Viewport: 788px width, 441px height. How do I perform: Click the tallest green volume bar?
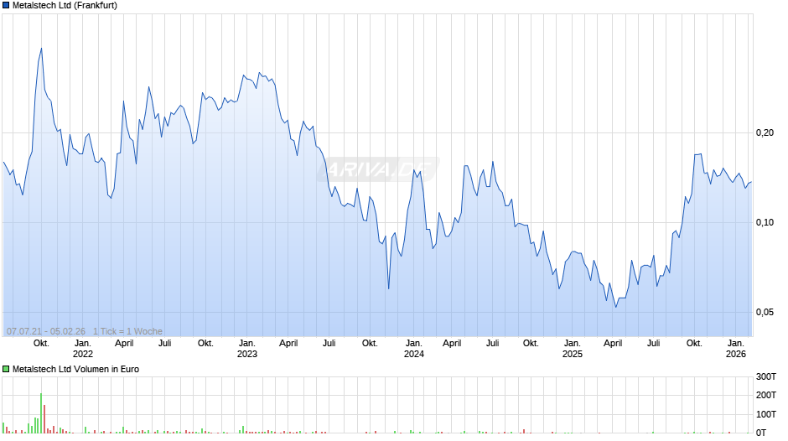41,413
